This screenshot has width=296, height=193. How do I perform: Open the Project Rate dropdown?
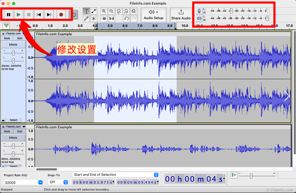click(x=40, y=182)
